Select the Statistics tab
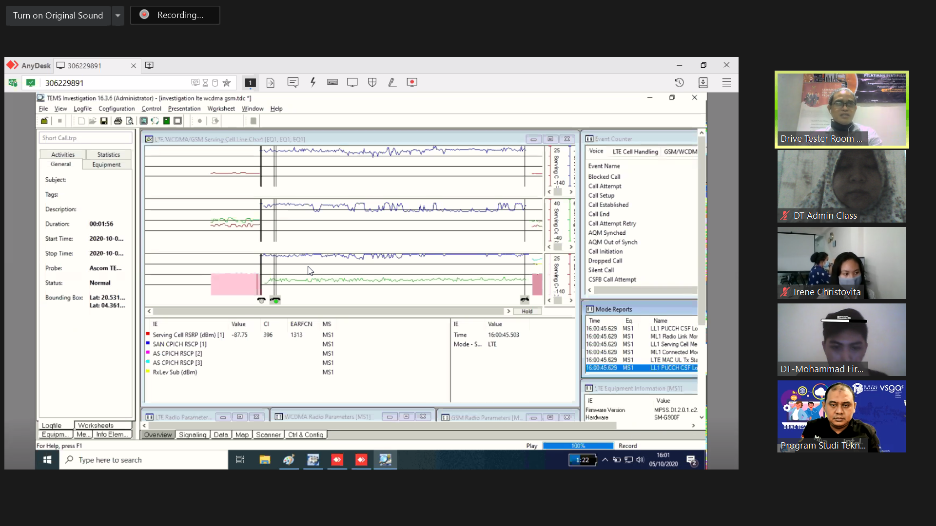The height and width of the screenshot is (526, 936). point(108,154)
